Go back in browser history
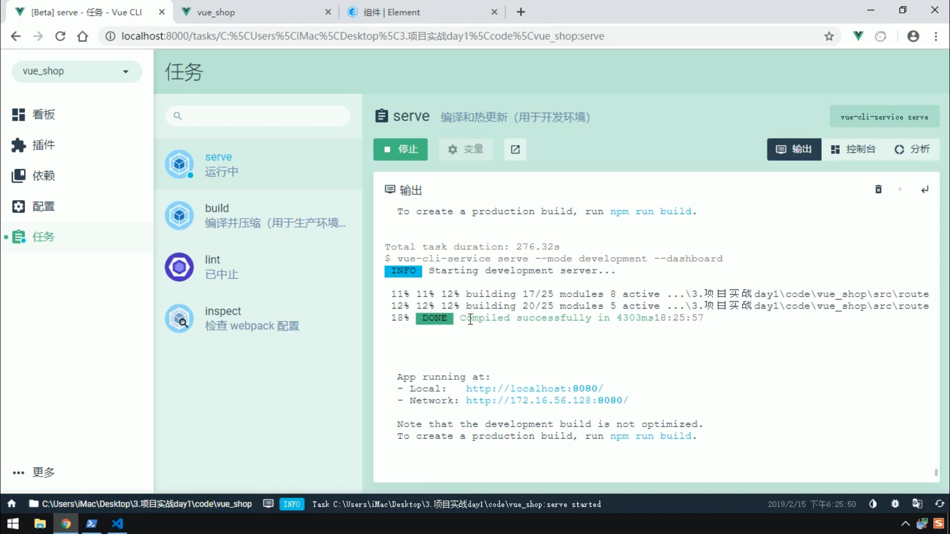This screenshot has height=534, width=950. click(x=16, y=36)
